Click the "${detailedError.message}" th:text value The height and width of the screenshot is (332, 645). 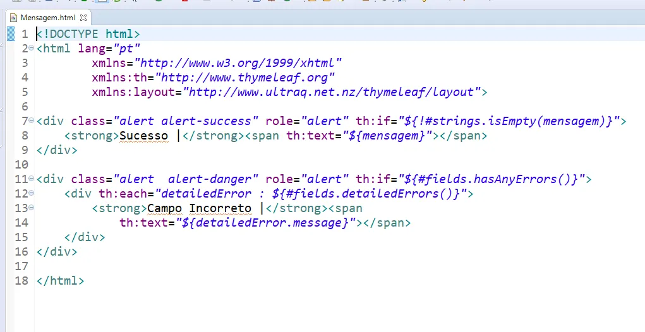[265, 223]
